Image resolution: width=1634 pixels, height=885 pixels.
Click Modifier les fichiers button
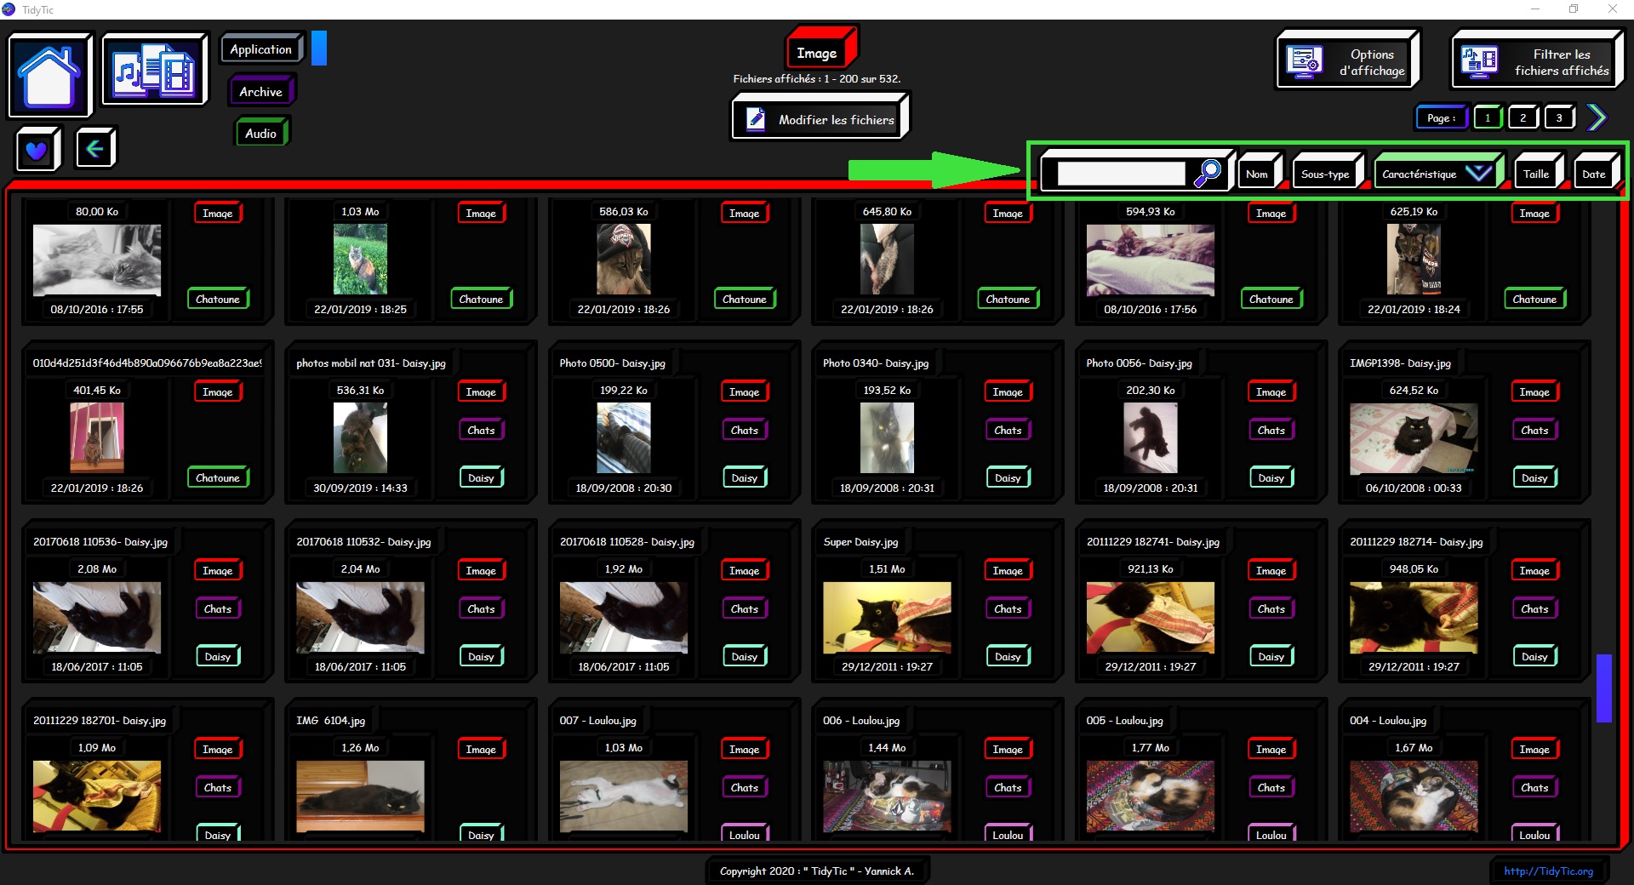pos(820,118)
